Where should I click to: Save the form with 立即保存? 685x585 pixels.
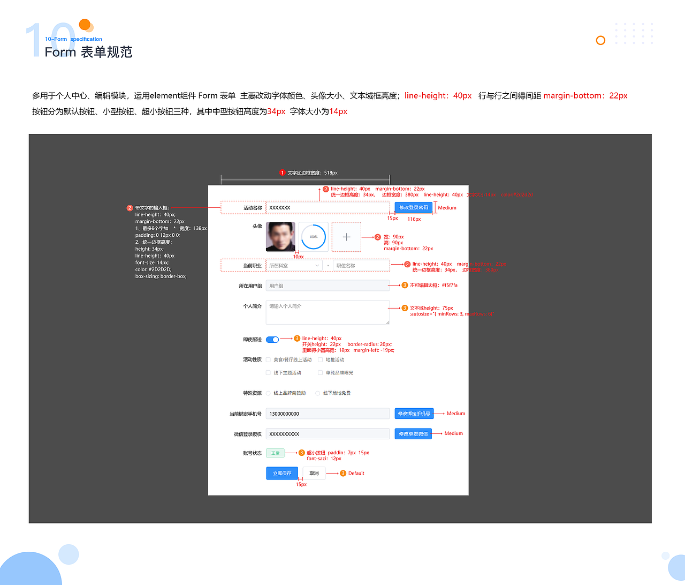[x=282, y=474]
